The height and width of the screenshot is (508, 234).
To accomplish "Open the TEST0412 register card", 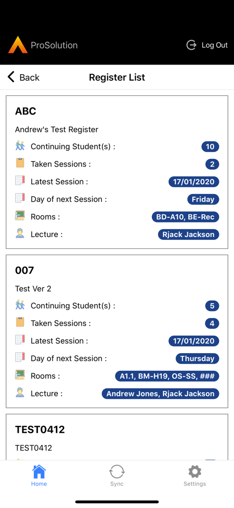I will pyautogui.click(x=117, y=437).
